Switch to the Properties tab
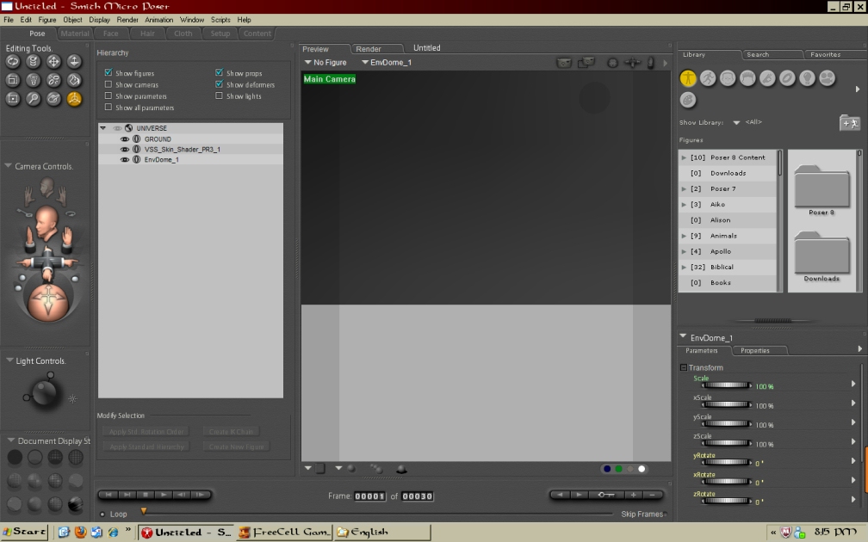This screenshot has height=542, width=868. [x=755, y=351]
